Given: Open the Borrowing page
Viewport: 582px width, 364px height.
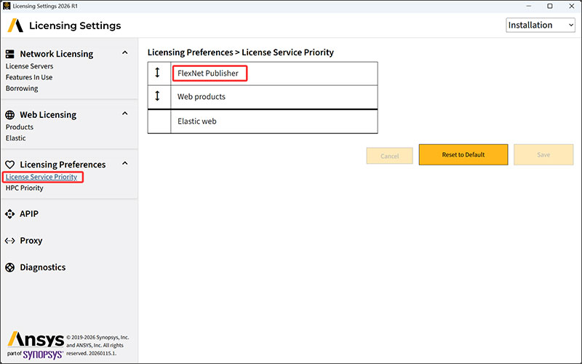Looking at the screenshot, I should pos(22,88).
